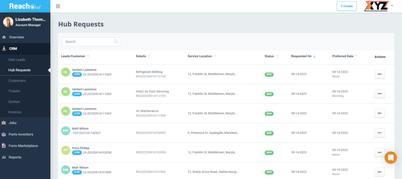Open Parts Inventory box icon

pyautogui.click(x=4, y=134)
